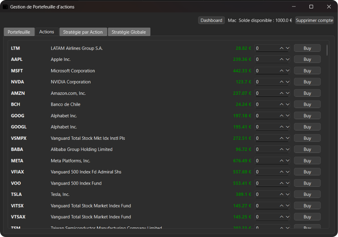
Task: Click Solde disponible : 1000.0 € label
Action: [265, 20]
